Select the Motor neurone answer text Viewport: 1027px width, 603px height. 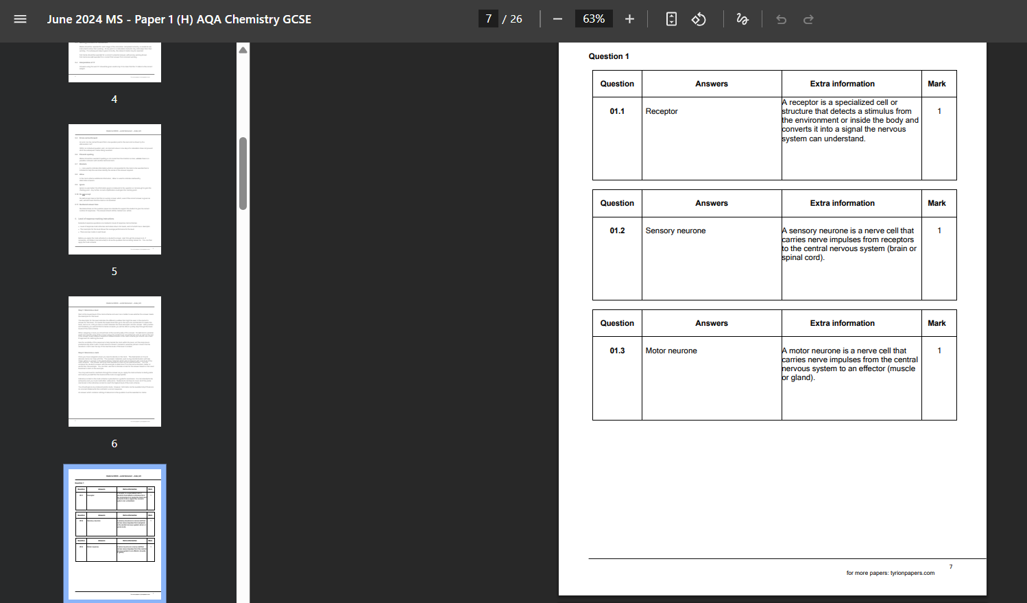click(x=670, y=351)
